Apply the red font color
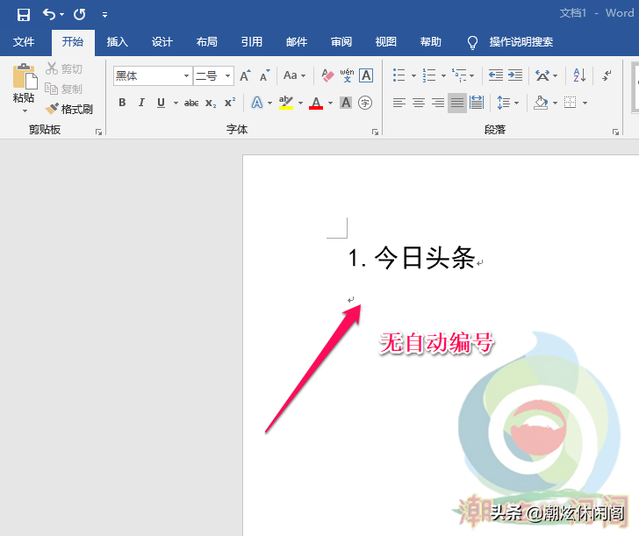Image resolution: width=639 pixels, height=536 pixels. (316, 103)
